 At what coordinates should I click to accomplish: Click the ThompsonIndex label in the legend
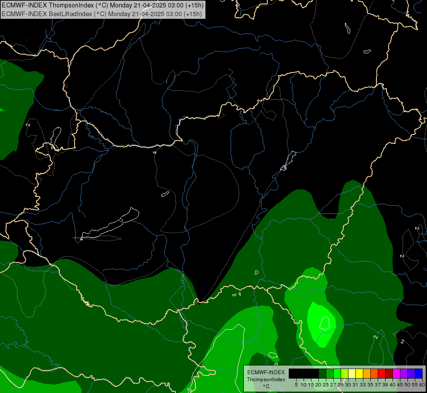266,379
